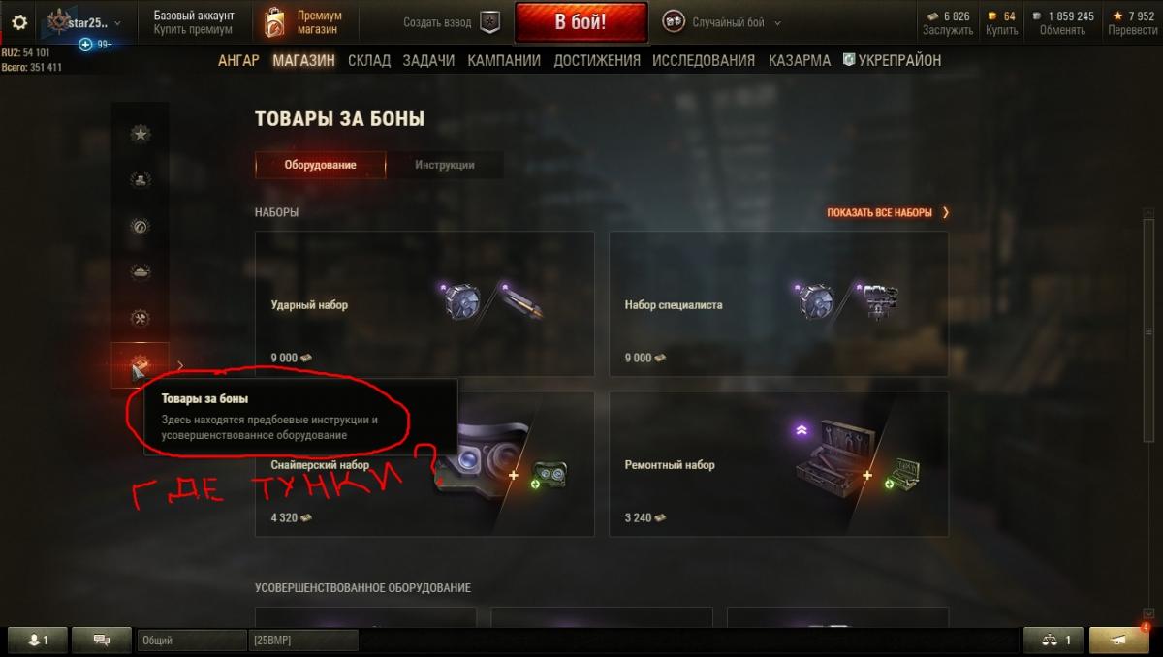The image size is (1163, 657).
Task: Expand Показать все наборы chevron
Action: [x=945, y=212]
